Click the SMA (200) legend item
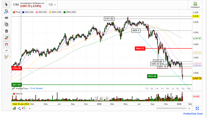This screenshot has height=118, width=207. (x=70, y=12)
